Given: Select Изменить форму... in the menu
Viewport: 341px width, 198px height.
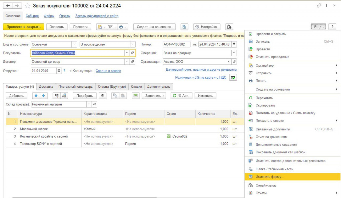Looking at the screenshot, I should point(292,177).
